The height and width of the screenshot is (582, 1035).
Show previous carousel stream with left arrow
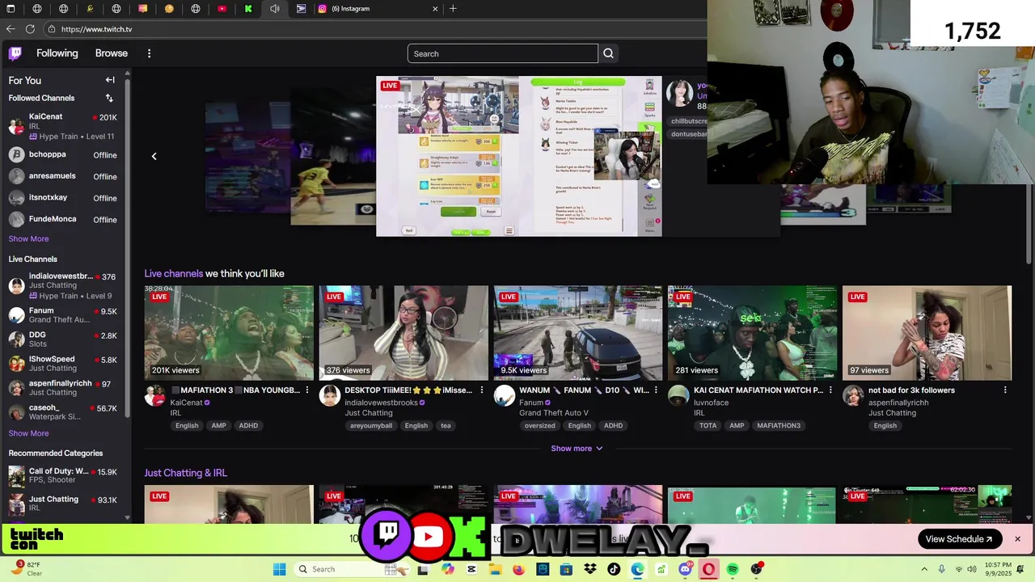154,156
